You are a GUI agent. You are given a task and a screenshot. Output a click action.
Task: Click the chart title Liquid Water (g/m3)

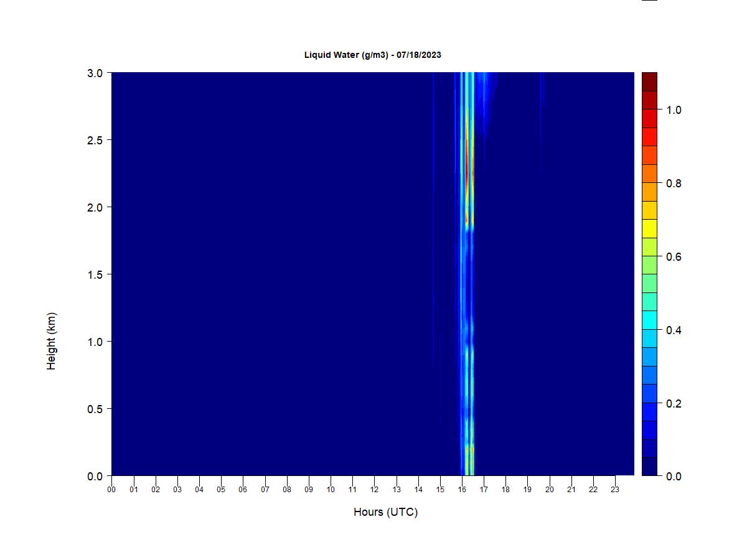pyautogui.click(x=372, y=55)
